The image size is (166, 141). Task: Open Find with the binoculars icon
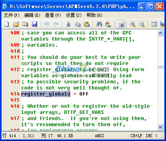point(99,24)
